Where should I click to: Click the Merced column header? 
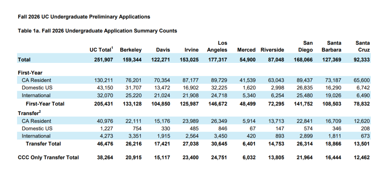pyautogui.click(x=246, y=50)
